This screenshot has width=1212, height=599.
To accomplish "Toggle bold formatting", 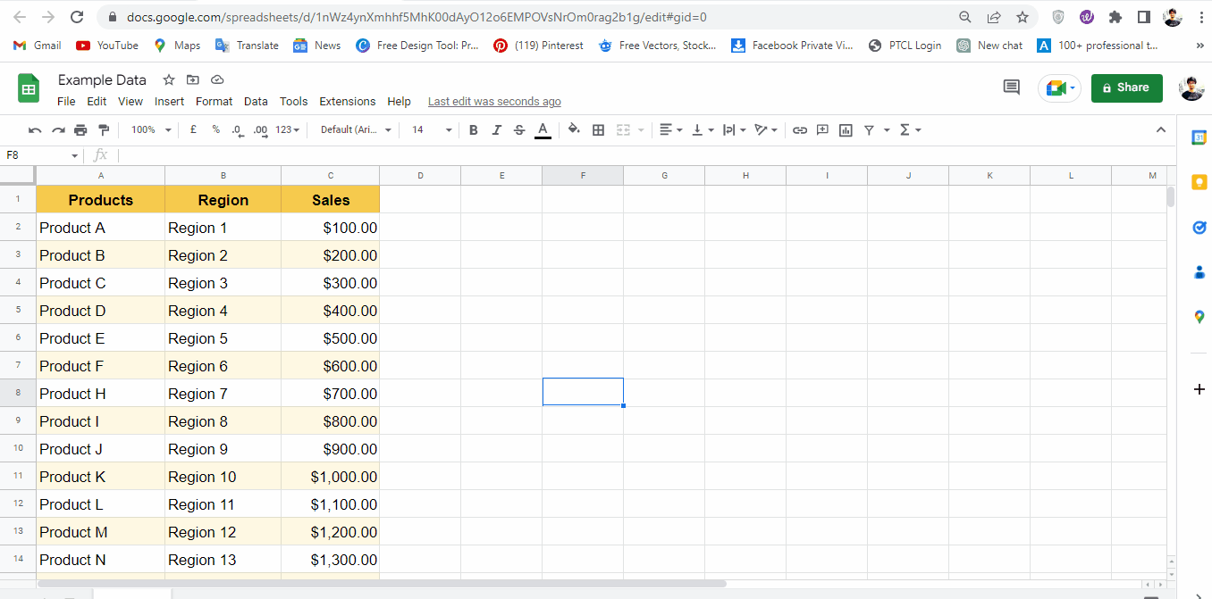I will (x=473, y=129).
